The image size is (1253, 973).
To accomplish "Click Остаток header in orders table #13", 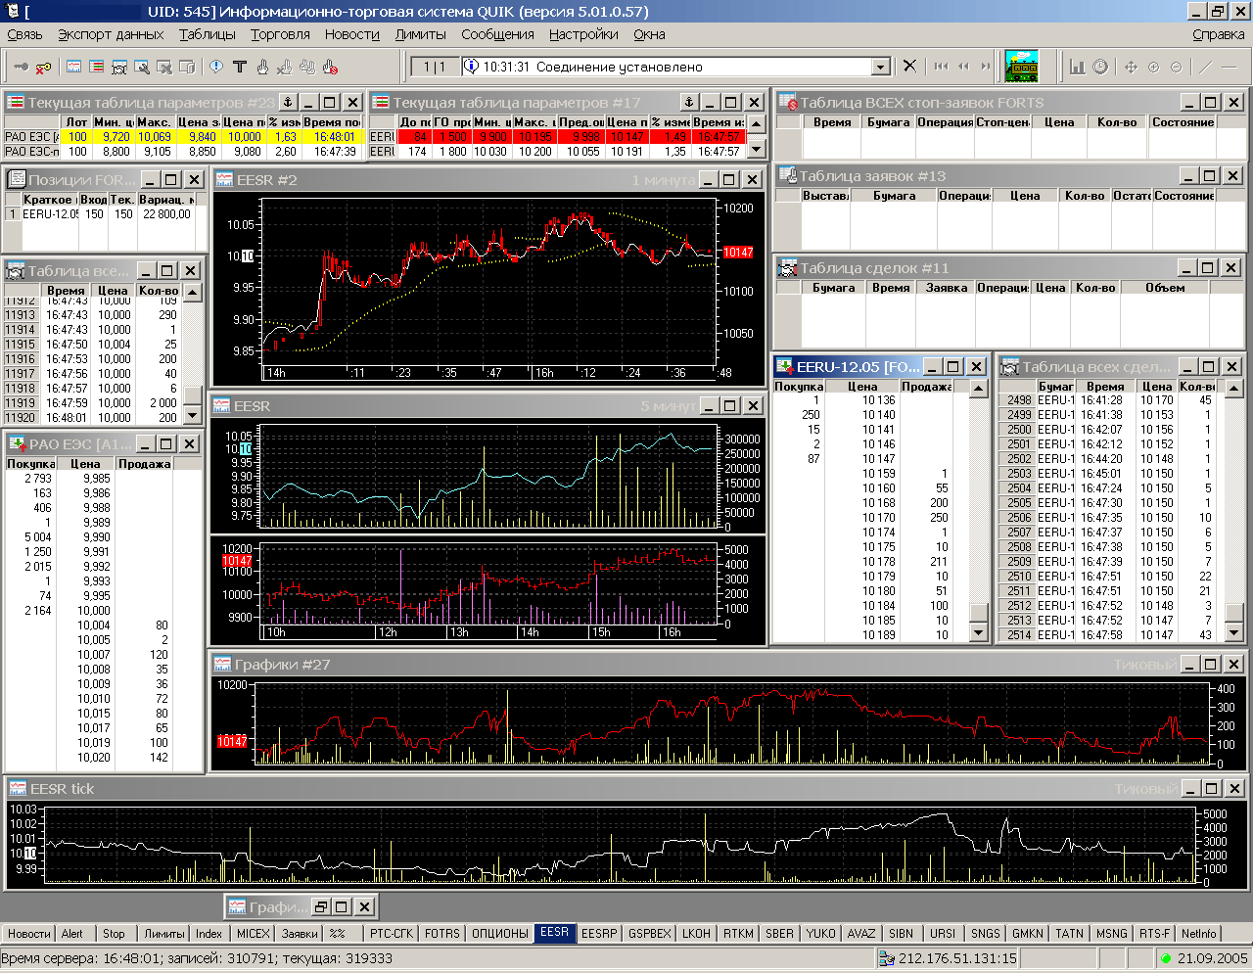I will (x=1132, y=196).
